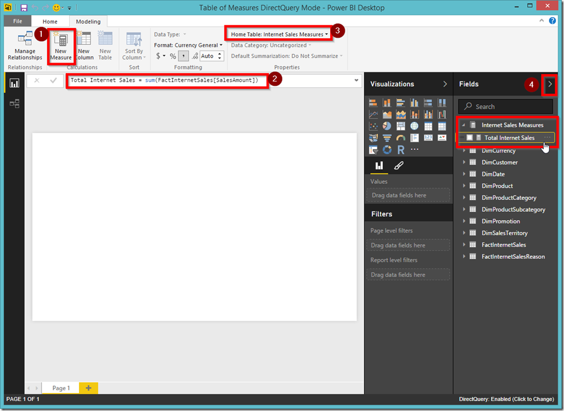Select the Stacked bar chart visualization
The image size is (564, 411).
point(373,103)
